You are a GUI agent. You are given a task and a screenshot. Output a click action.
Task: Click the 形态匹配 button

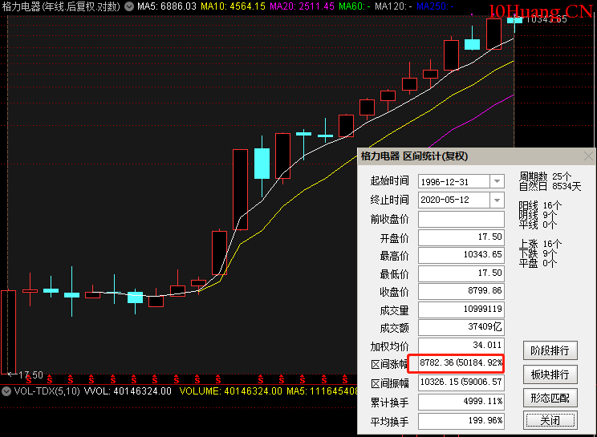[550, 398]
